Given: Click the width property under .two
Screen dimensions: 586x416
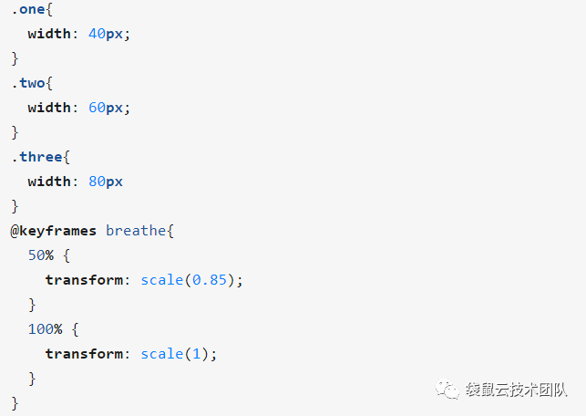Looking at the screenshot, I should pyautogui.click(x=49, y=108).
